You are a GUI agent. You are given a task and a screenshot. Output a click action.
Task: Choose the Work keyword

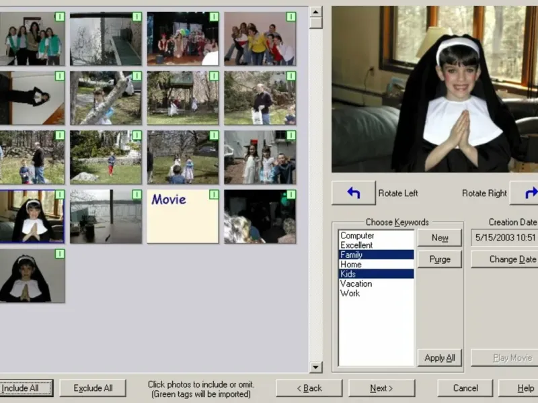[350, 294]
